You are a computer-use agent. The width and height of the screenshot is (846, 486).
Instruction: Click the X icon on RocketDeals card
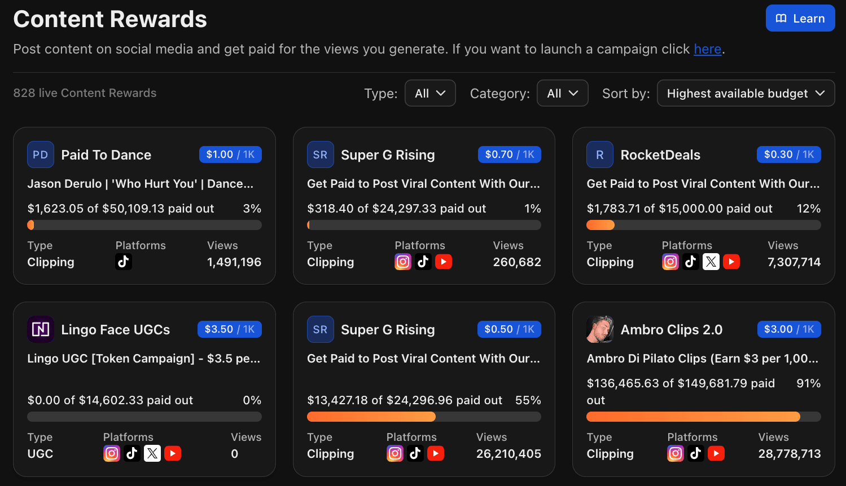click(x=711, y=262)
